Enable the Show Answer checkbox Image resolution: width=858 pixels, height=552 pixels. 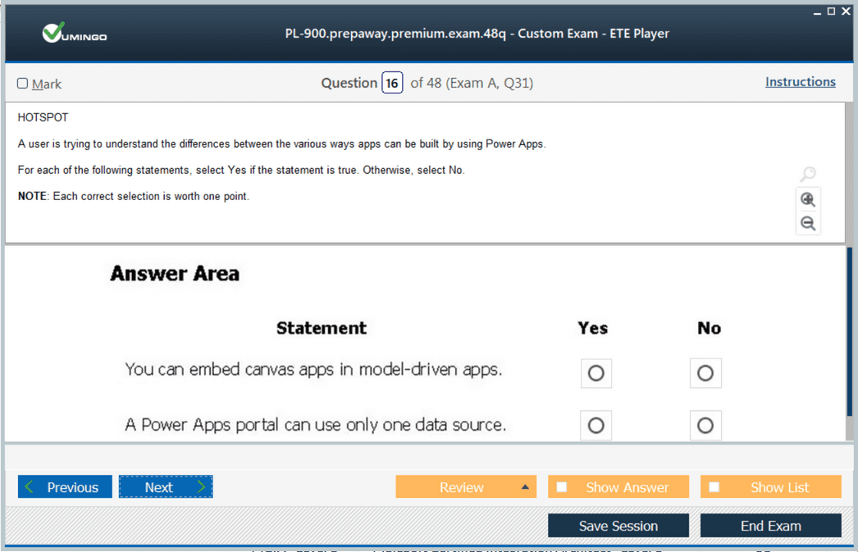coord(562,487)
